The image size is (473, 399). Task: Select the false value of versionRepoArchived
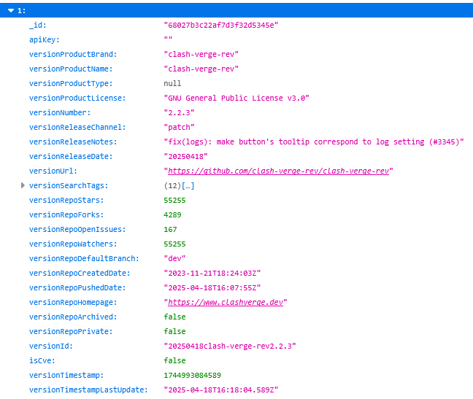174,317
